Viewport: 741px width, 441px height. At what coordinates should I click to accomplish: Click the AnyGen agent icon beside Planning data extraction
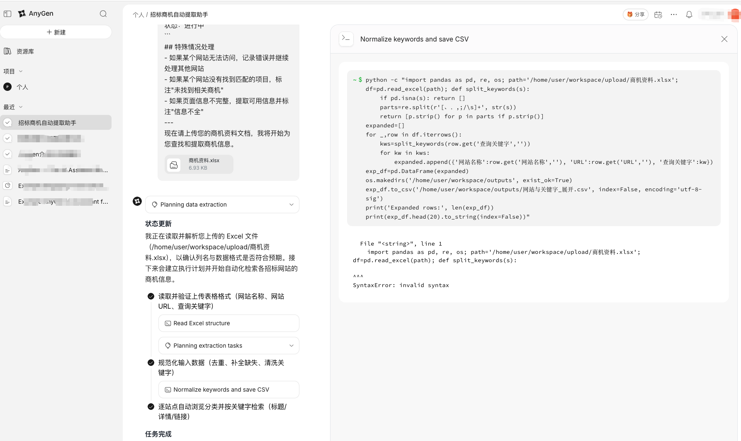(137, 201)
